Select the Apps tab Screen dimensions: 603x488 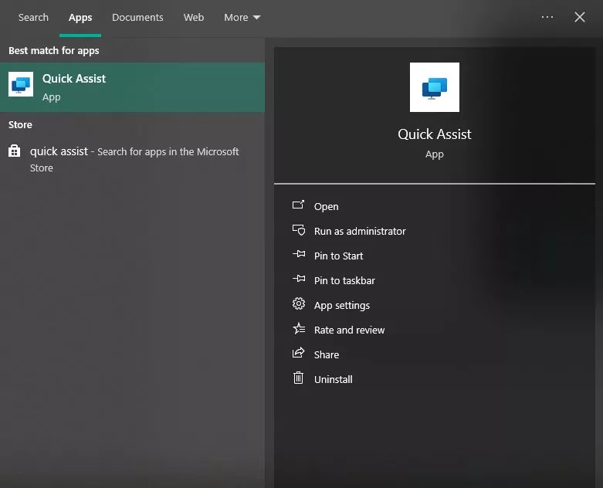(x=80, y=17)
